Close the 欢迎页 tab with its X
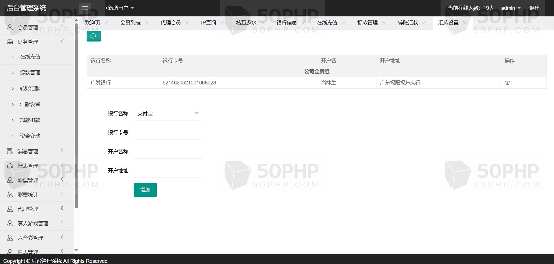The height and width of the screenshot is (264, 554). tap(106, 23)
